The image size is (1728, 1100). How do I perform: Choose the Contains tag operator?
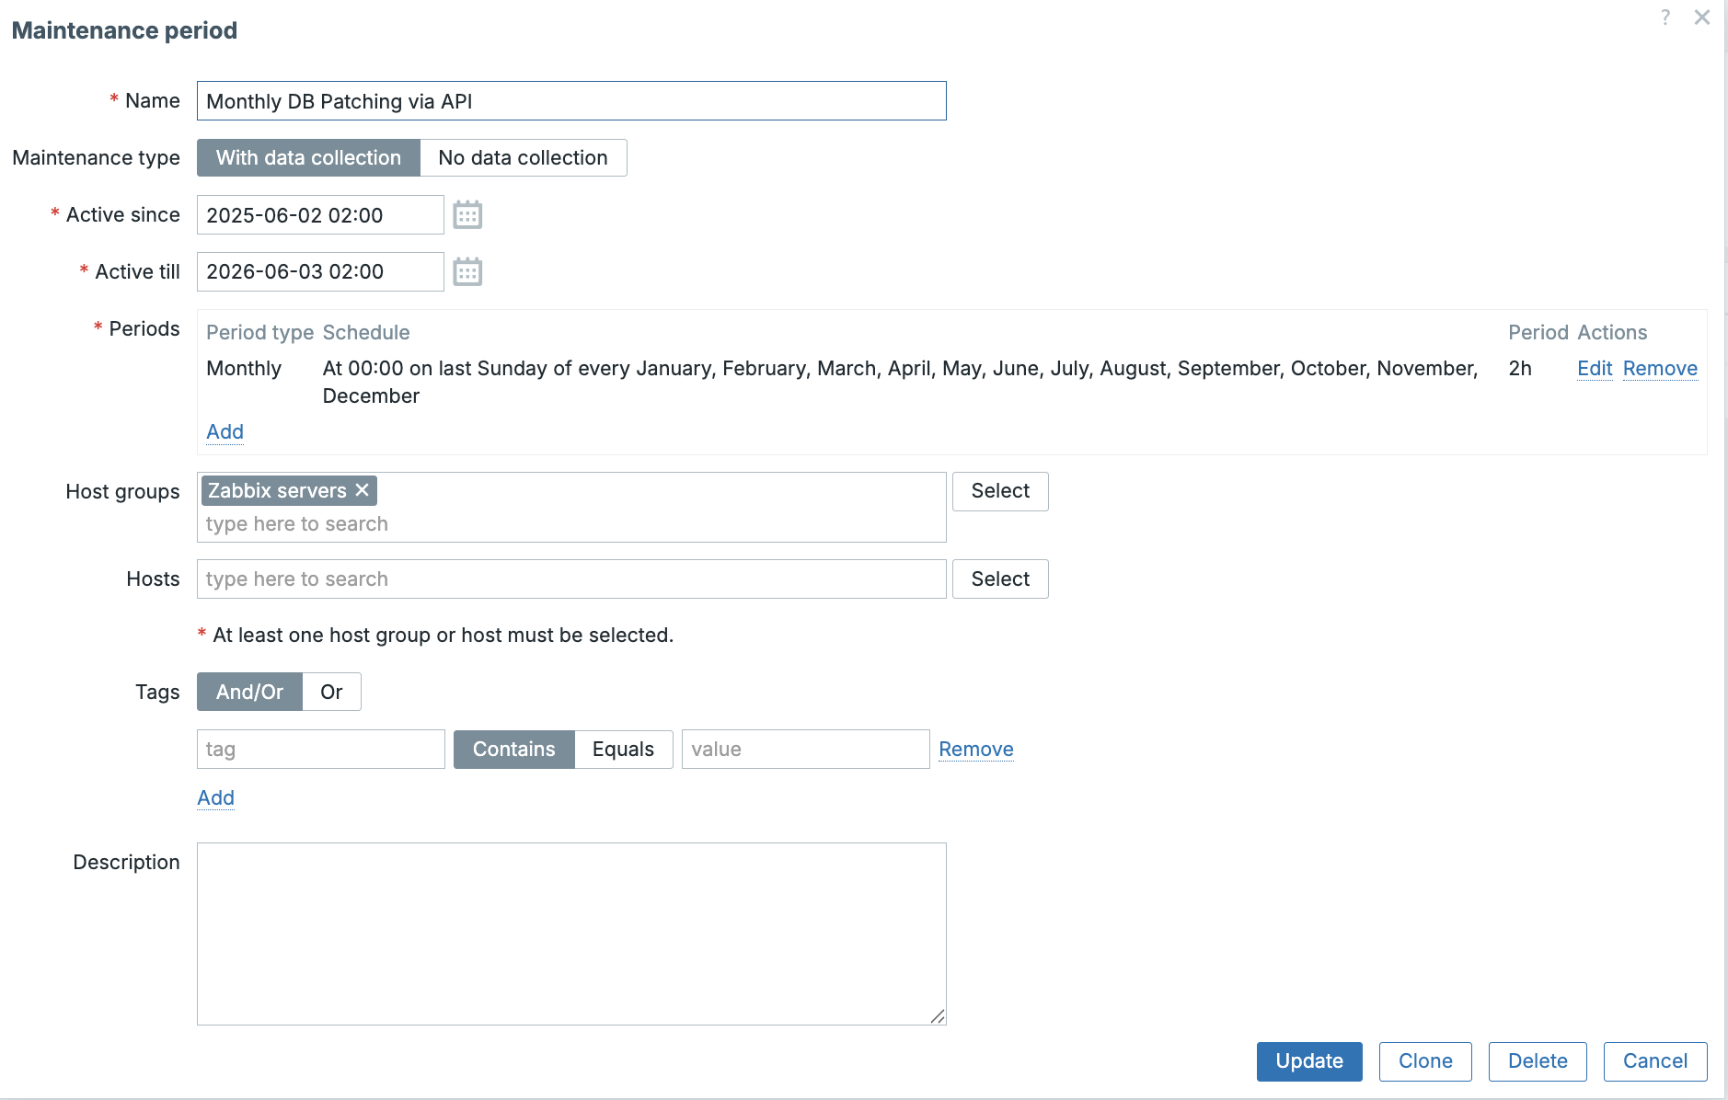point(513,750)
